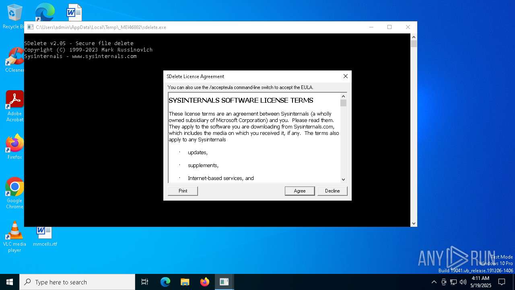Open File Explorer from the taskbar
515x290 pixels.
(185, 282)
